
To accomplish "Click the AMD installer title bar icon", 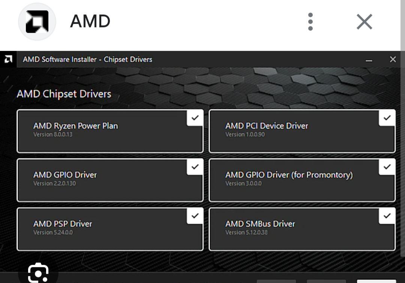I will 8,59.
